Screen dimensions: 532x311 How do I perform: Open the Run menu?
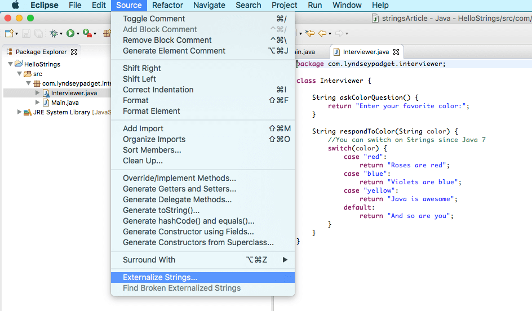pos(315,5)
